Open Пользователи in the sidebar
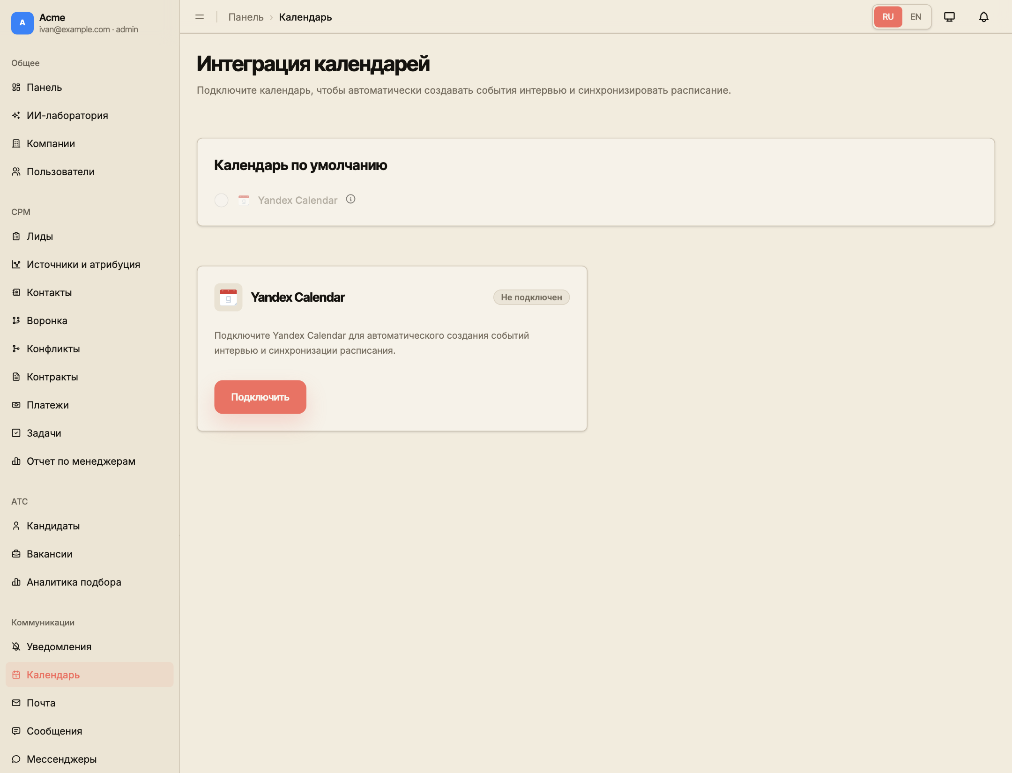Viewport: 1012px width, 773px height. [x=89, y=171]
